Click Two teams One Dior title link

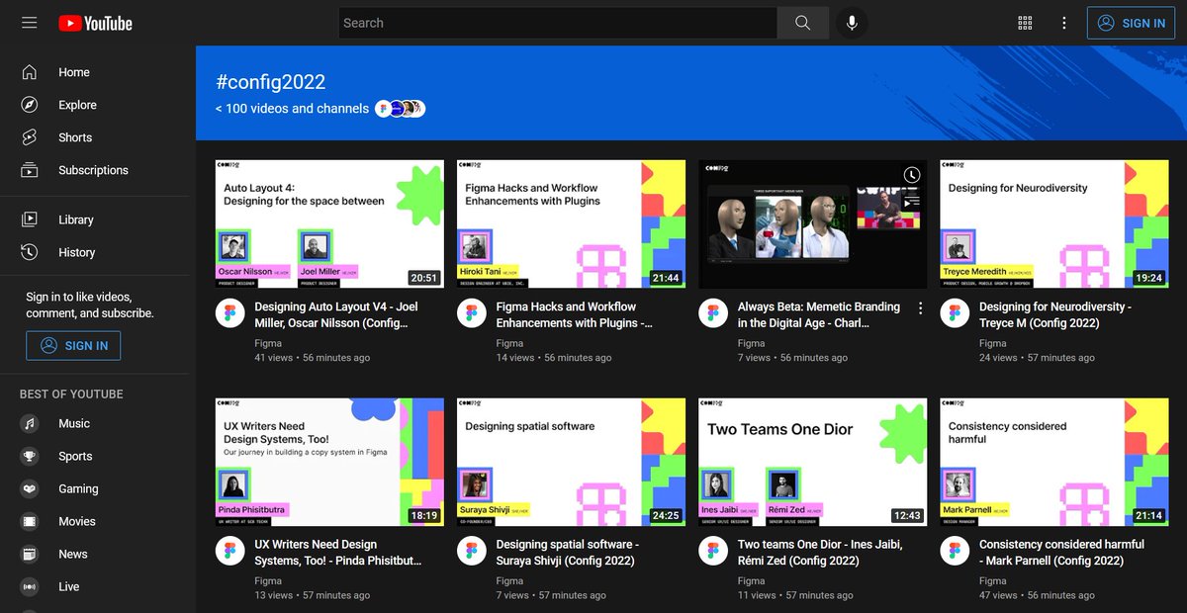point(820,553)
